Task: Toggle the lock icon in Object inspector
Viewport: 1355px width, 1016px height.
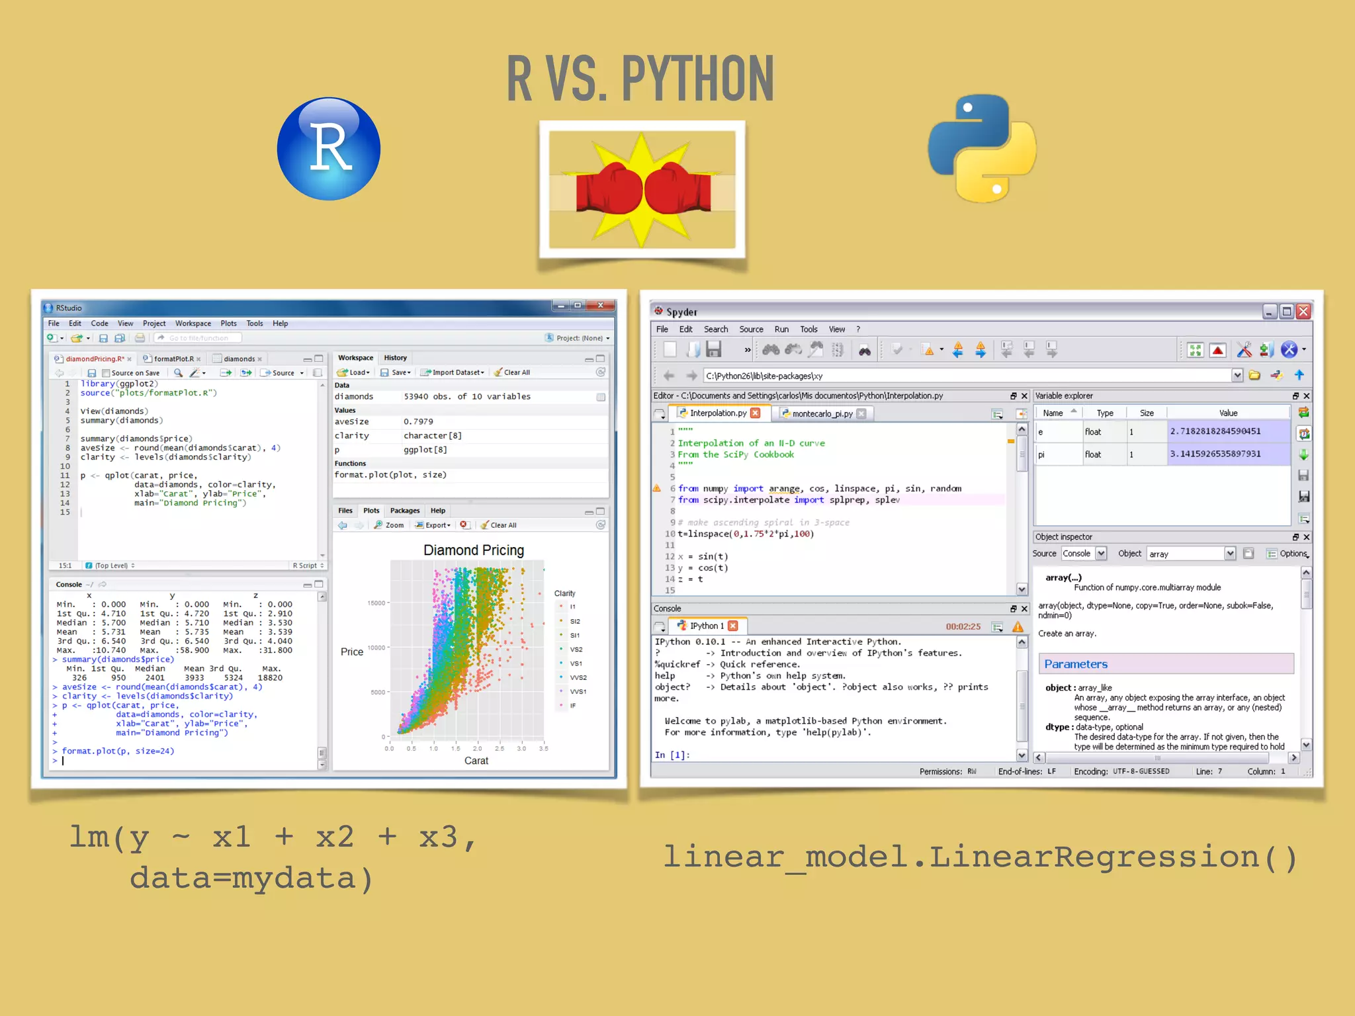Action: (1248, 554)
